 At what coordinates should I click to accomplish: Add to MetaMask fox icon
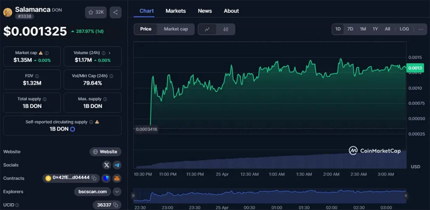coord(117,178)
